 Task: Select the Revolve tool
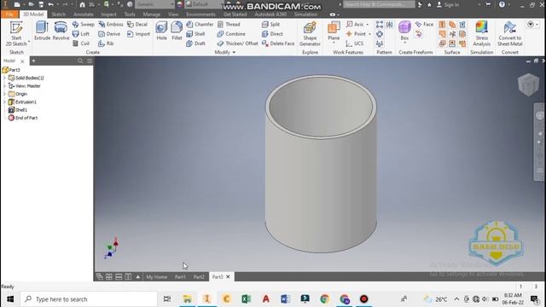coord(61,31)
